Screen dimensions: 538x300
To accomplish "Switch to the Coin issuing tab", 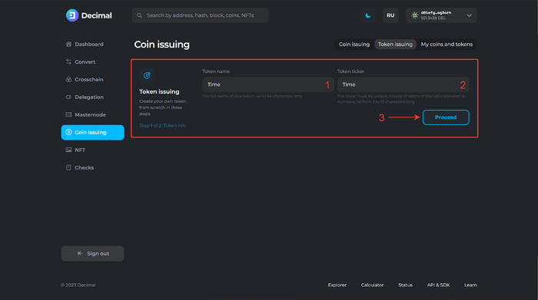I will (354, 45).
